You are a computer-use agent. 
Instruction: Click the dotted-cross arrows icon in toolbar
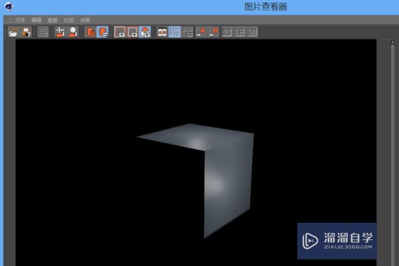[x=60, y=32]
